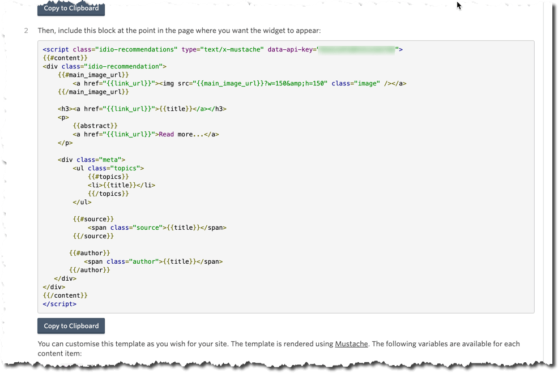This screenshot has width=558, height=373.
Task: Click the 'Then, include this block' instruction text
Action: point(178,31)
